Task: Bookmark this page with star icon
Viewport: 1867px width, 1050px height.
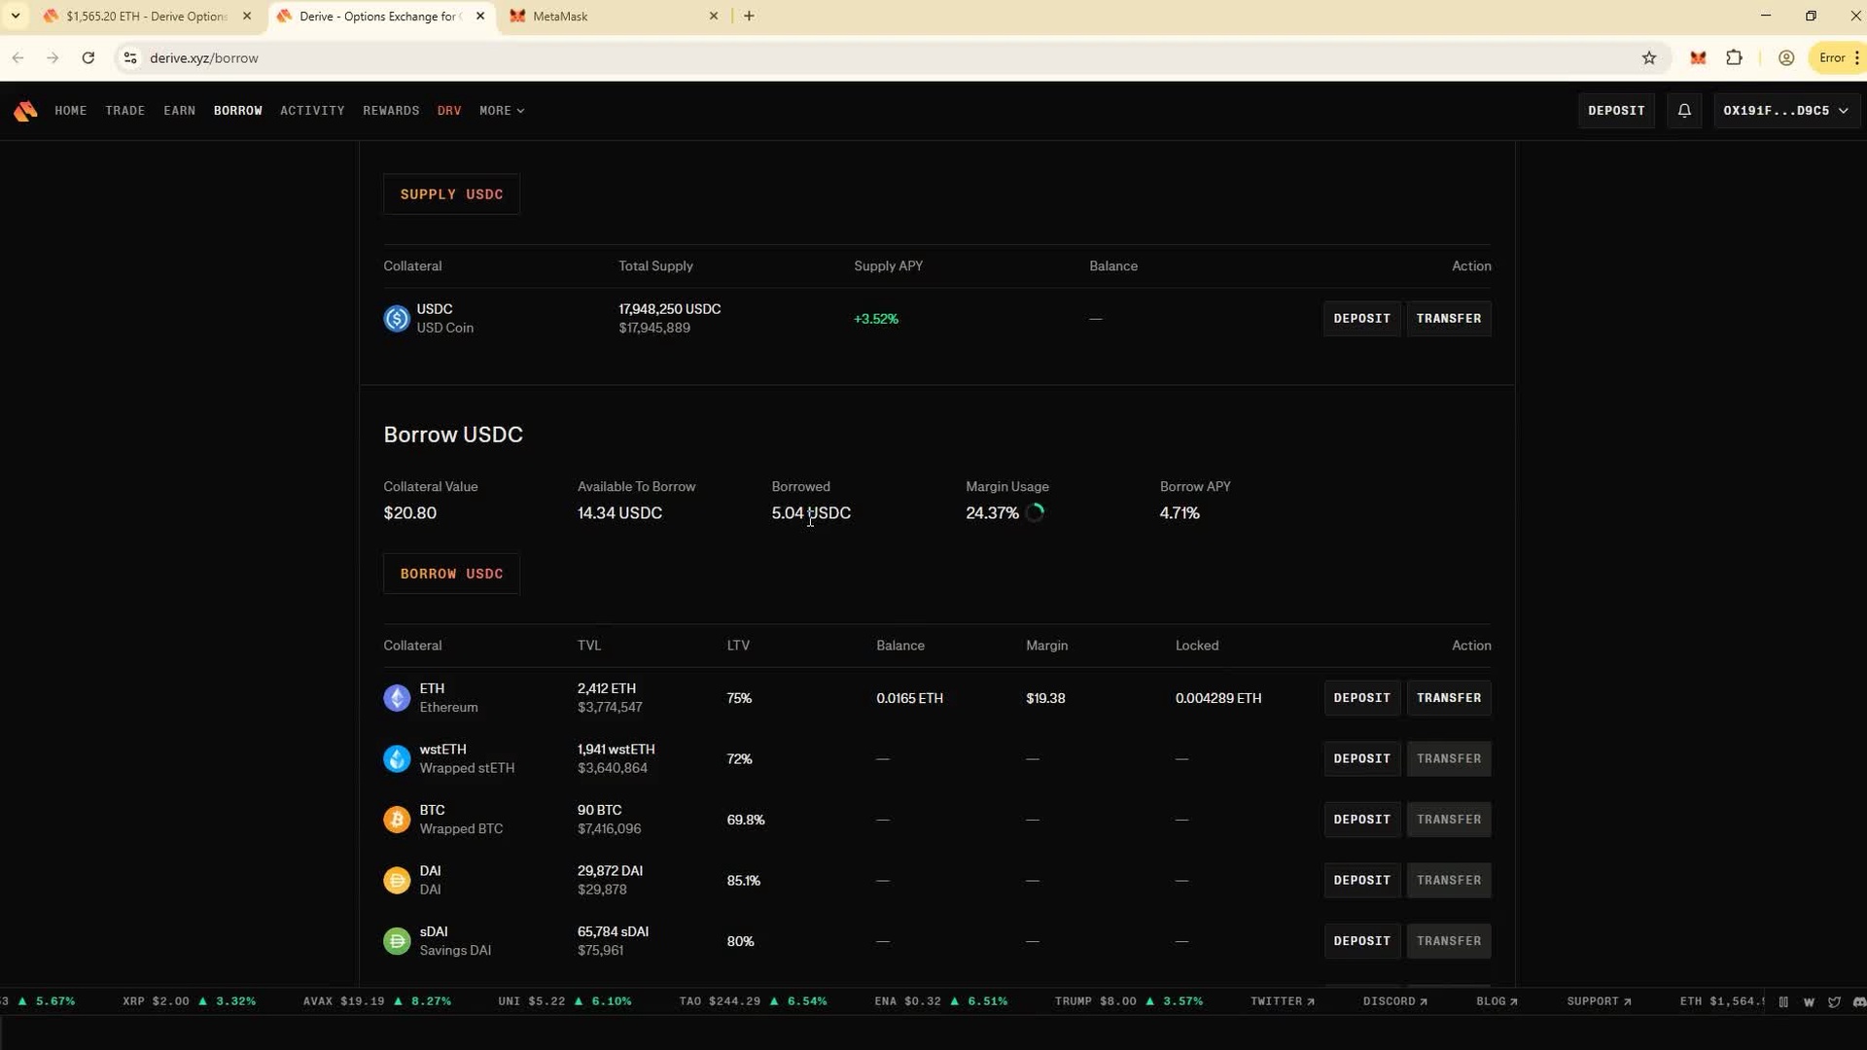Action: (1649, 58)
